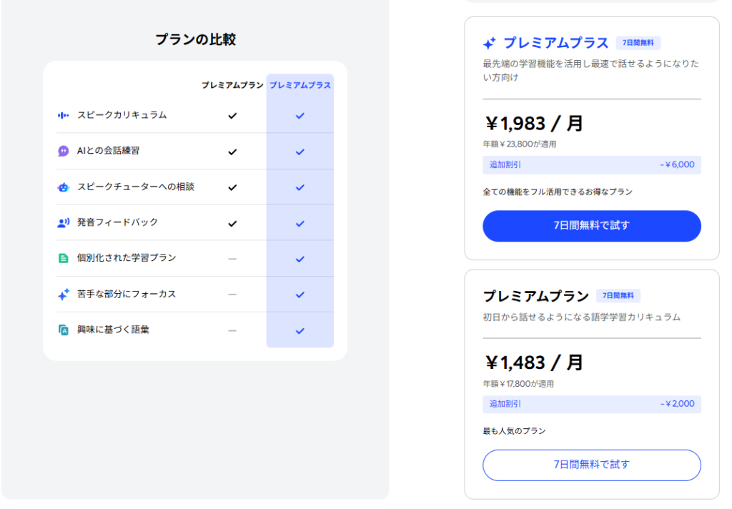Select the プレミアムプラス column header

[300, 85]
